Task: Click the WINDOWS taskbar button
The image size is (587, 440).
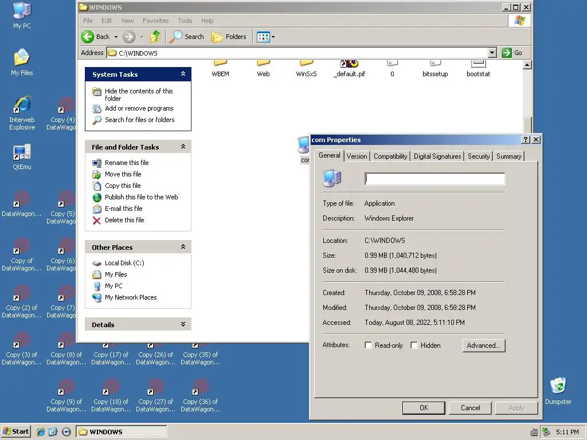Action: tap(122, 431)
